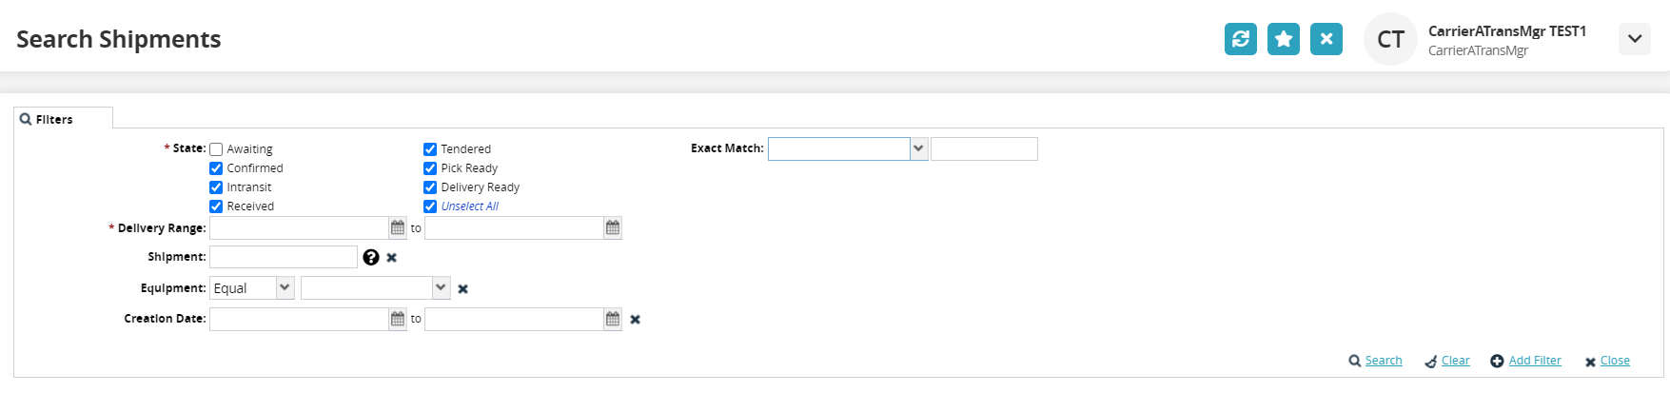This screenshot has height=393, width=1670.
Task: Open Delivery Range start date calendar
Action: (x=398, y=228)
